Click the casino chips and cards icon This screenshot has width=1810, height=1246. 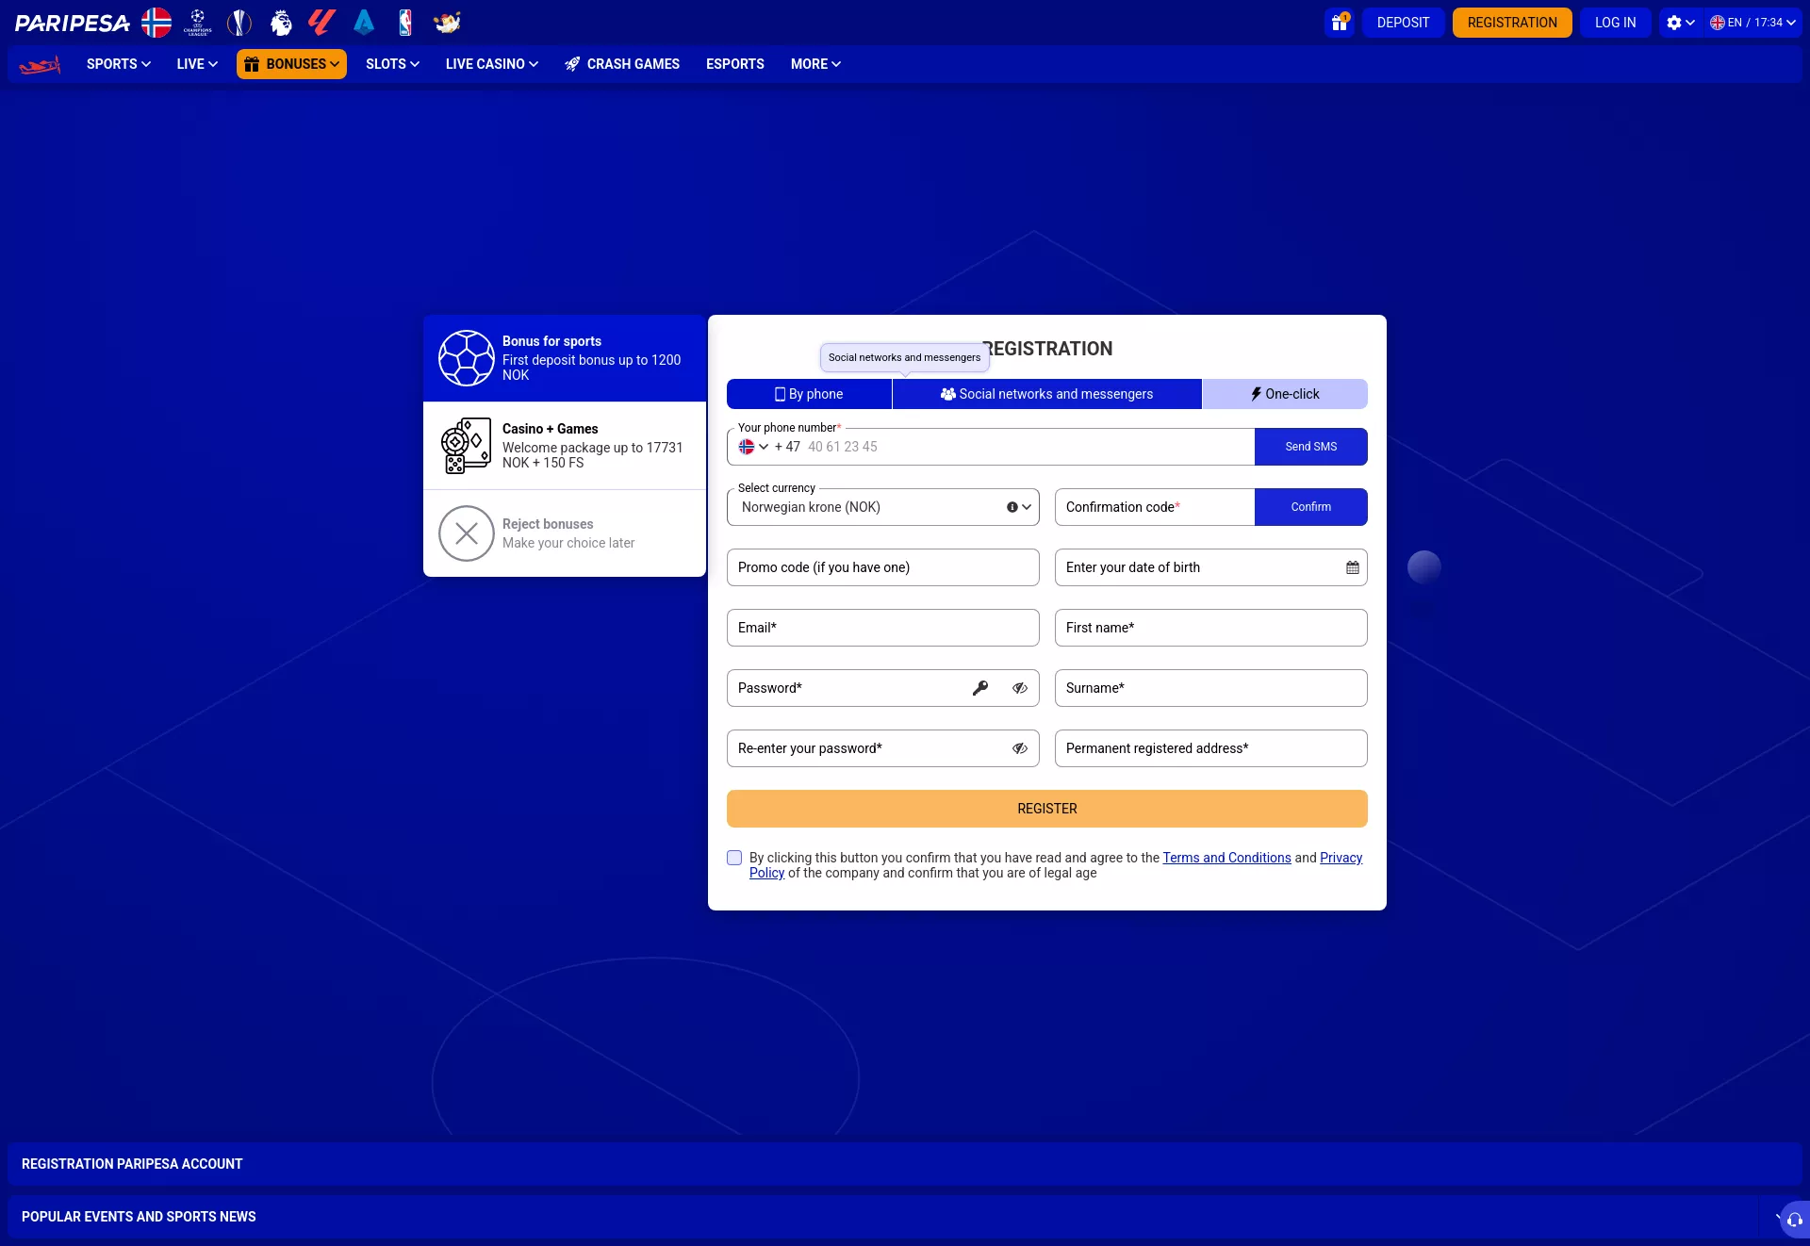(x=467, y=446)
